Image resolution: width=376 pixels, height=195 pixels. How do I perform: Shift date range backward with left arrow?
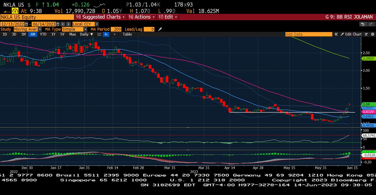pos(63,24)
